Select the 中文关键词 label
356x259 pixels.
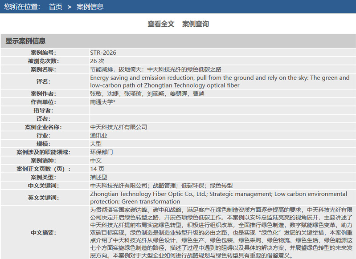pyautogui.click(x=43, y=186)
